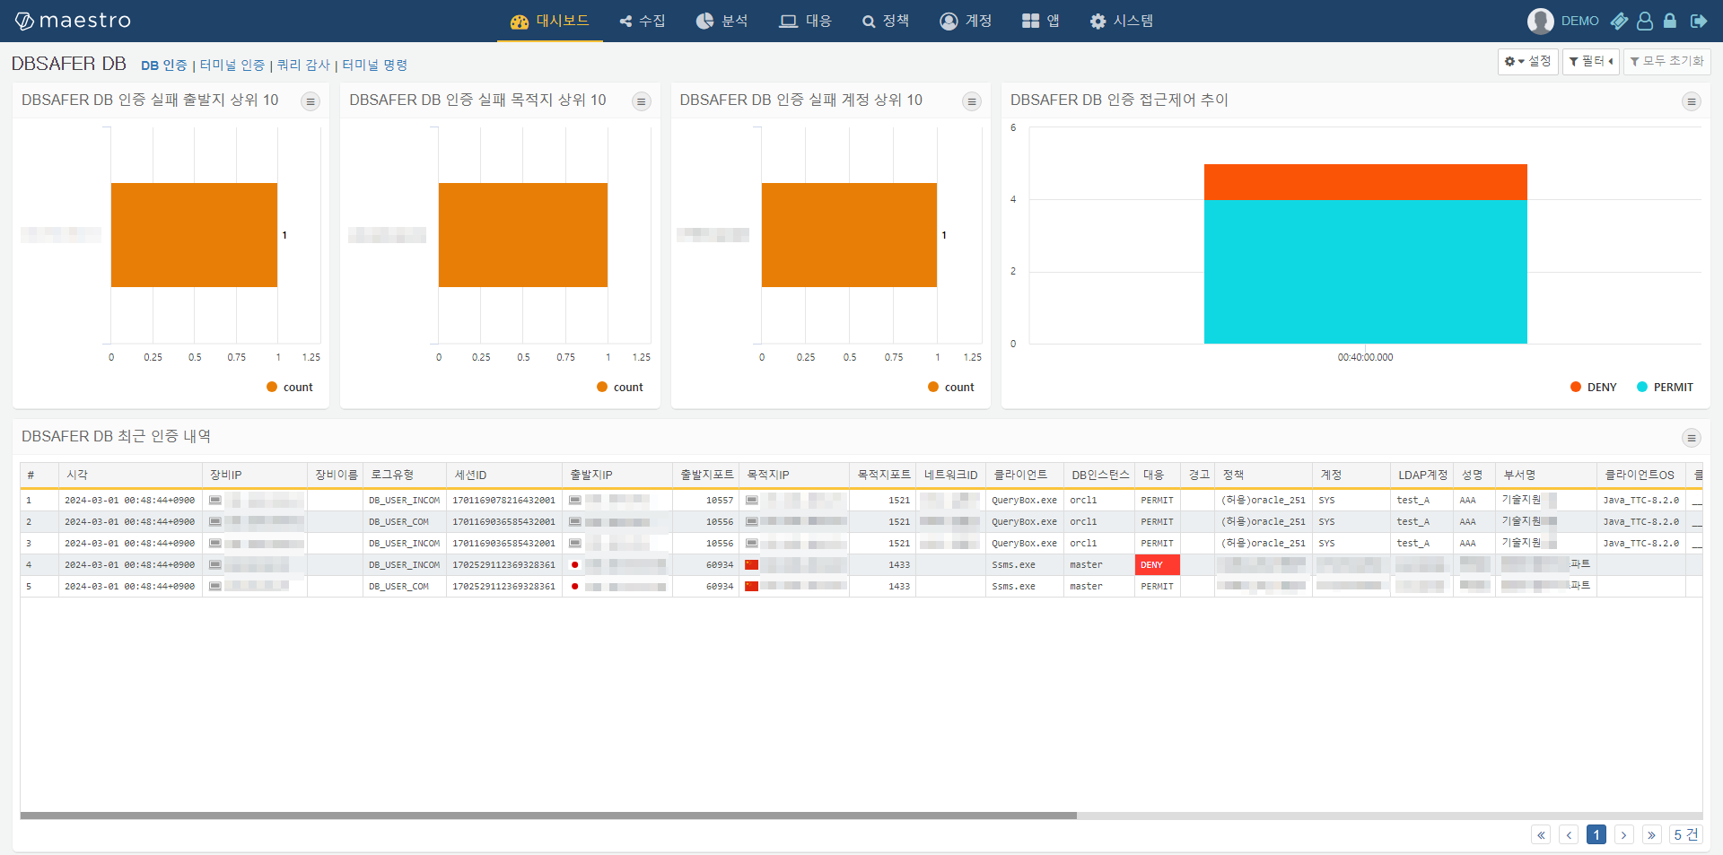Image resolution: width=1723 pixels, height=855 pixels.
Task: Open menu of 최근 인증 내역 panel
Action: point(1692,438)
